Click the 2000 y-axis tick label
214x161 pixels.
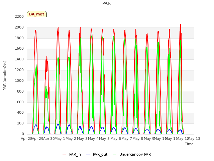19,28
